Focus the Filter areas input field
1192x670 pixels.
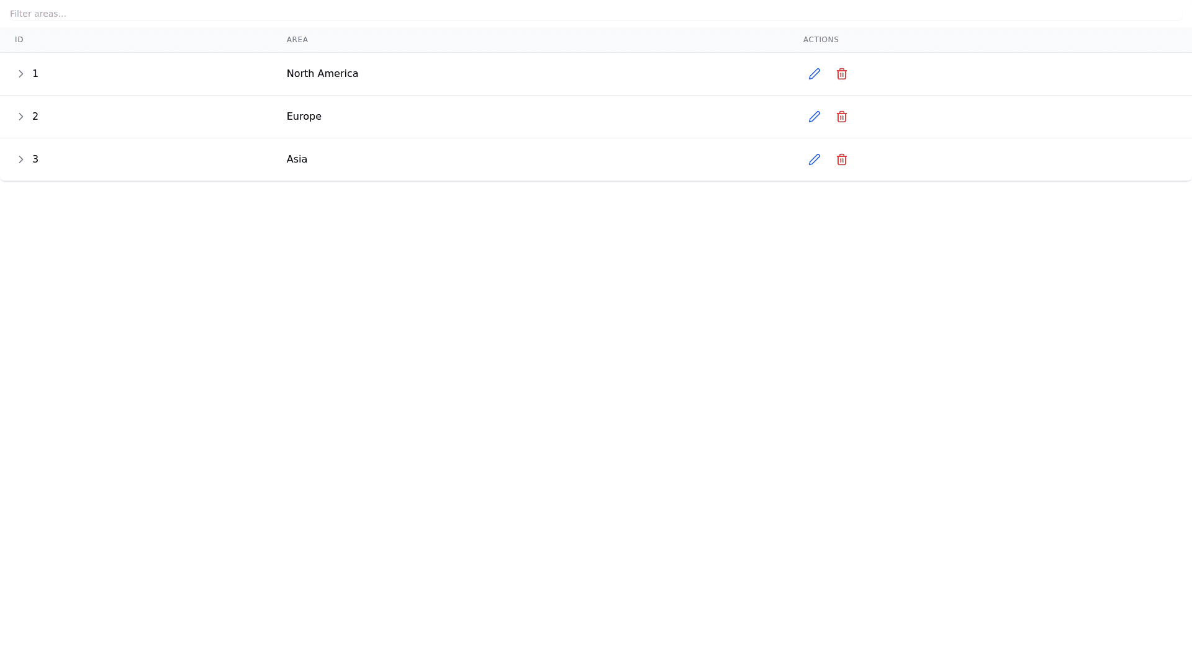click(595, 14)
